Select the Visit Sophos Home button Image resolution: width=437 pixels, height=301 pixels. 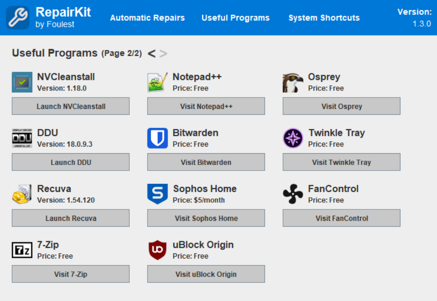pyautogui.click(x=206, y=218)
